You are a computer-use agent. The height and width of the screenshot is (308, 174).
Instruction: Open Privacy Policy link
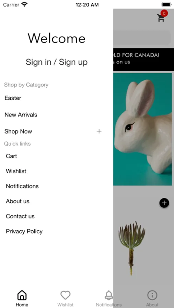click(x=24, y=231)
